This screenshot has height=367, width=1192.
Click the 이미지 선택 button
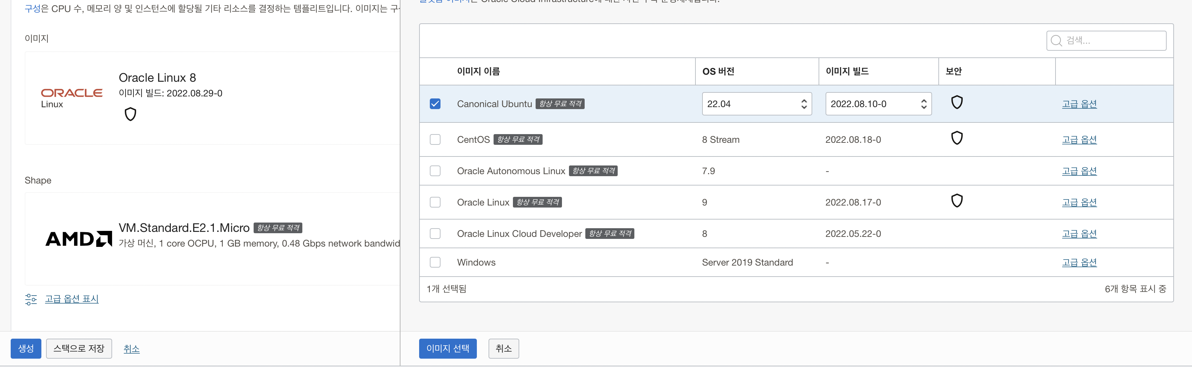[x=448, y=349]
